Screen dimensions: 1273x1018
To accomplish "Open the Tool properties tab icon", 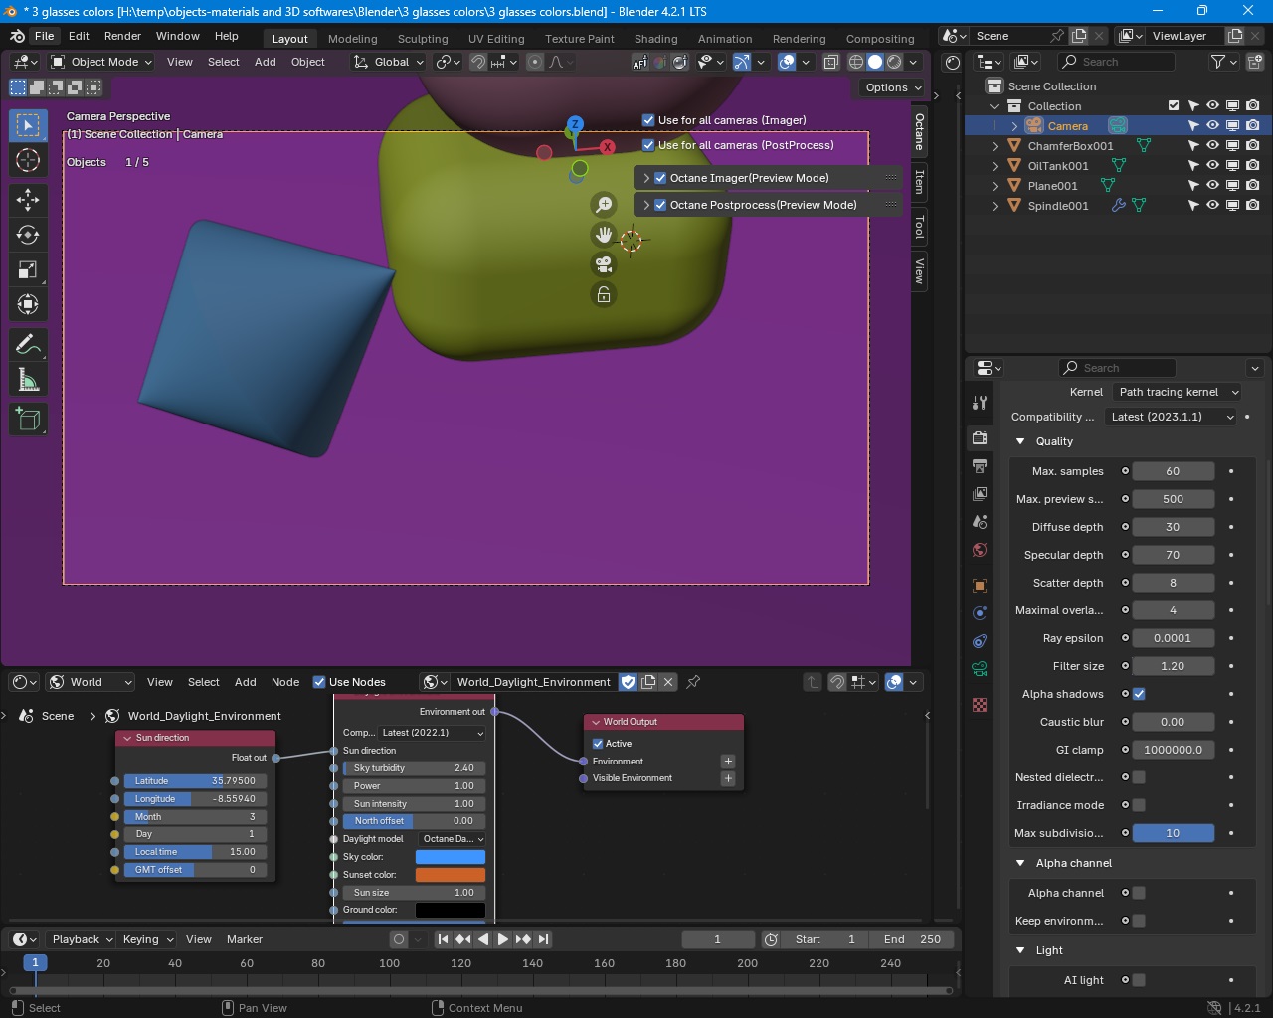I will pos(980,403).
